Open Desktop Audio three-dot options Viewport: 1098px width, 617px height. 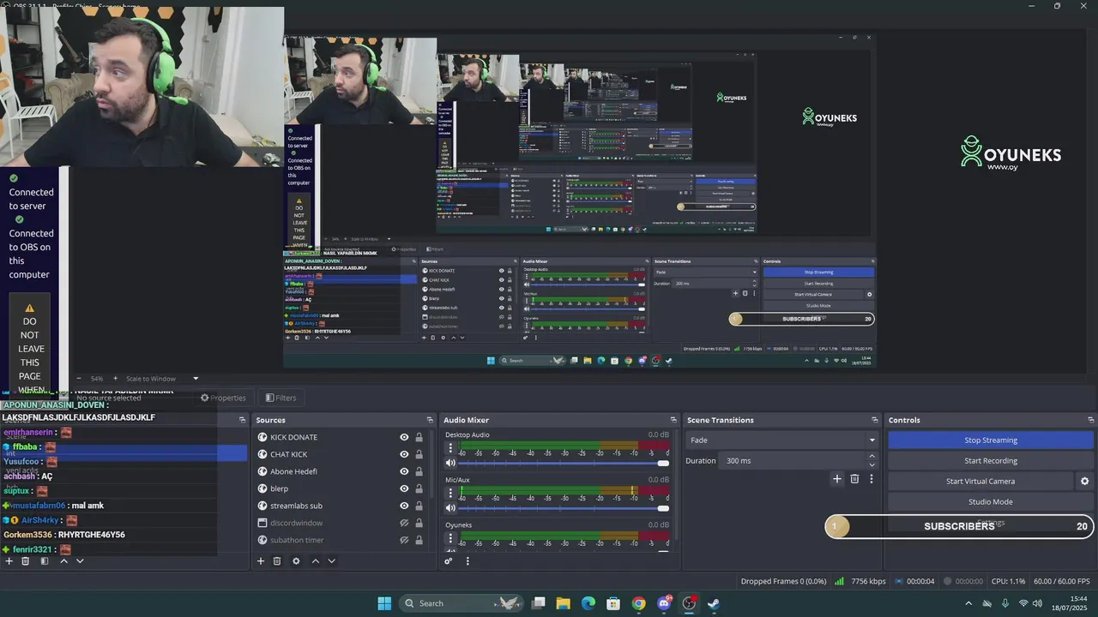pos(451,448)
